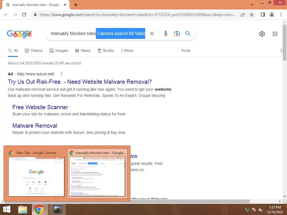This screenshot has height=215, width=287.
Task: Open the Free Website Scanner link
Action: click(x=40, y=107)
